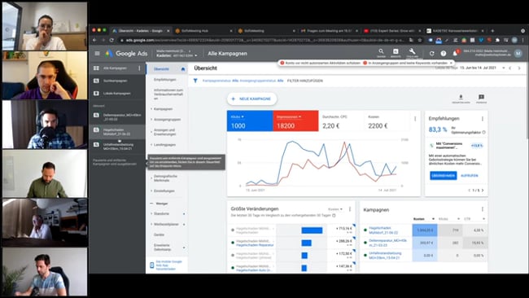Open Unfallinstandsetzung link in Kampagnen table
The height and width of the screenshot is (298, 529).
pos(385,255)
